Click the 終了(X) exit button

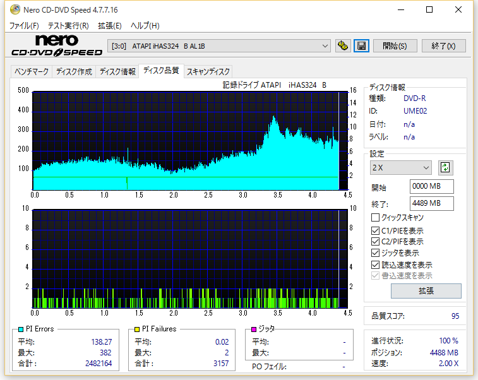click(x=443, y=46)
